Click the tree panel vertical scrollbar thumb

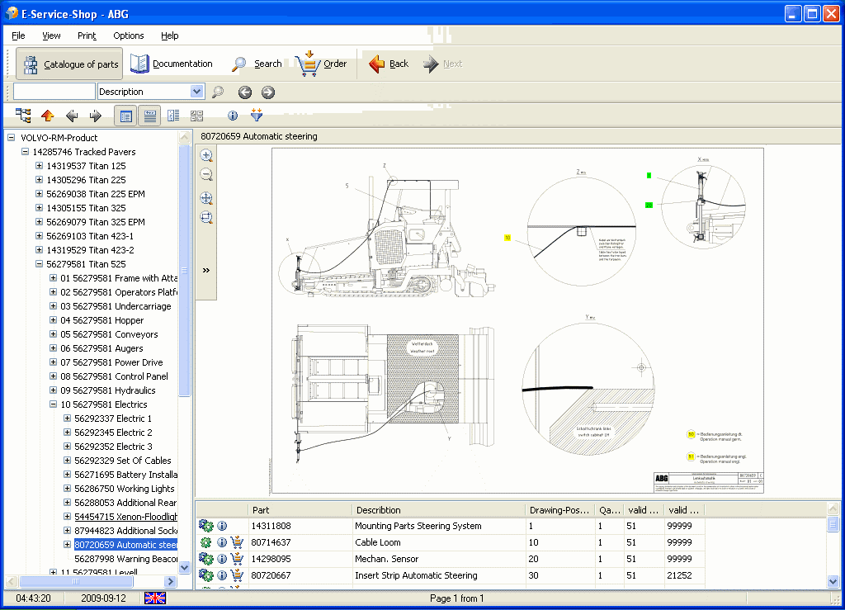pos(184,271)
